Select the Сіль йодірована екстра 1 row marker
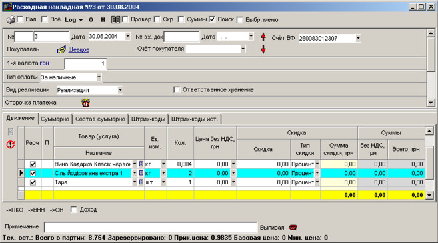The height and width of the screenshot is (243, 438). pyautogui.click(x=21, y=173)
